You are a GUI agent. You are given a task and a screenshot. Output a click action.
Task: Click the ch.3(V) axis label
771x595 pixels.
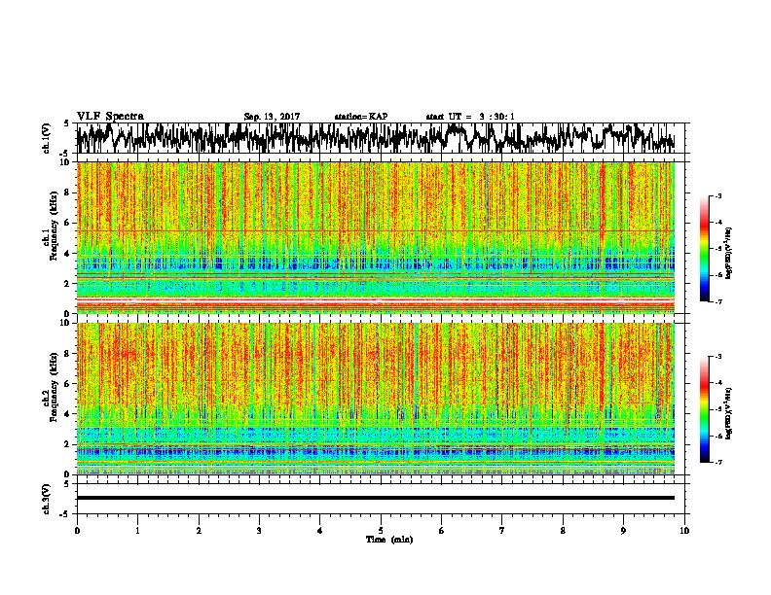point(46,499)
